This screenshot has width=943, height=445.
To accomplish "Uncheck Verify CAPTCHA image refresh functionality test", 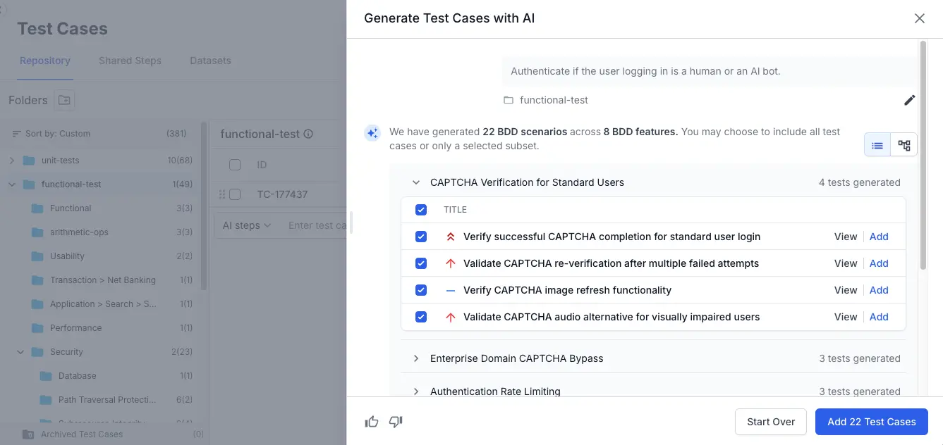I will pyautogui.click(x=421, y=290).
